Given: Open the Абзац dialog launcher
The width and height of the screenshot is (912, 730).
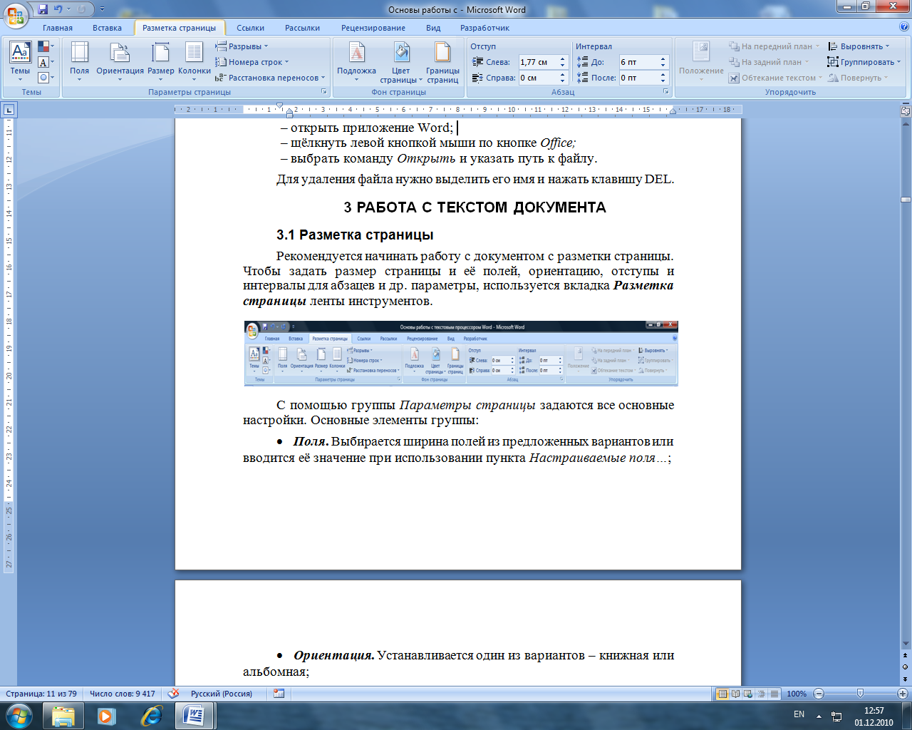Looking at the screenshot, I should click(666, 92).
